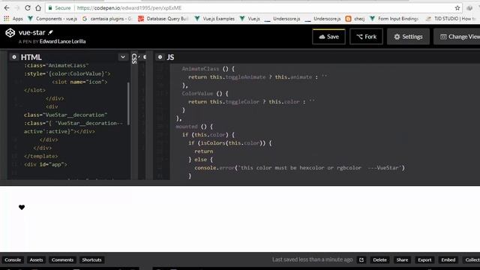Open 'camtasia plugins' bookmark
This screenshot has width=480, height=270.
(x=106, y=19)
